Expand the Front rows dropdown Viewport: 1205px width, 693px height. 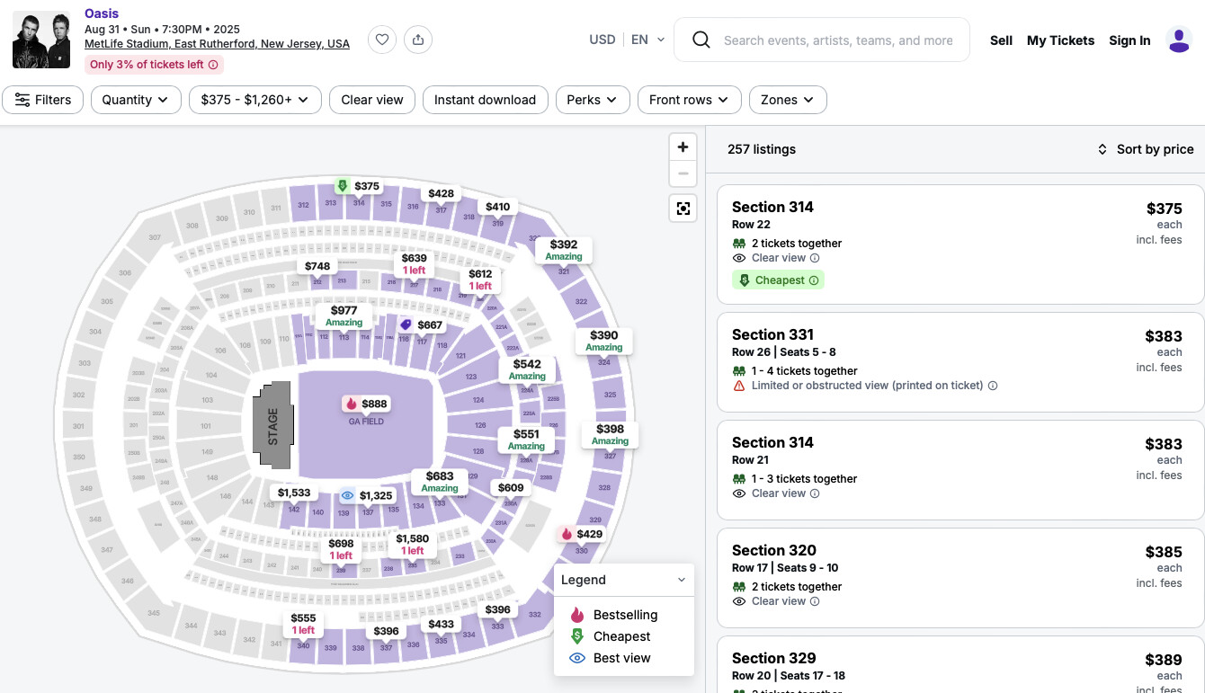click(690, 100)
